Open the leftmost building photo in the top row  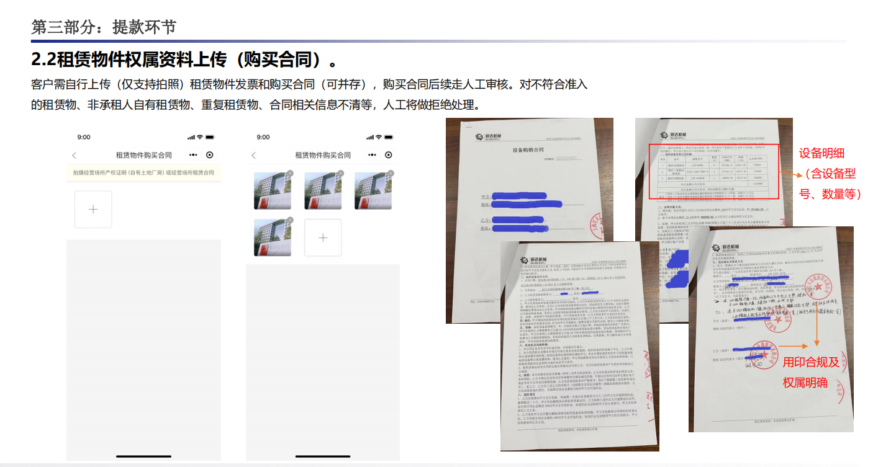273,191
